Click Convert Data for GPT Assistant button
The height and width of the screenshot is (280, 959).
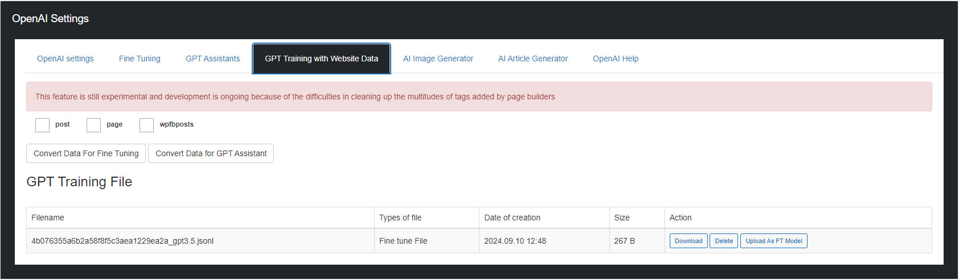211,153
